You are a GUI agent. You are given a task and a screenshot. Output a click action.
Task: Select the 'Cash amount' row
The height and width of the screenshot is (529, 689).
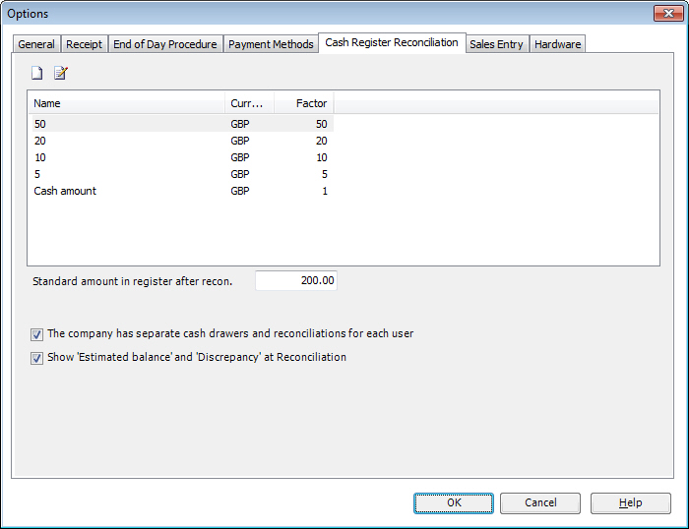65,191
